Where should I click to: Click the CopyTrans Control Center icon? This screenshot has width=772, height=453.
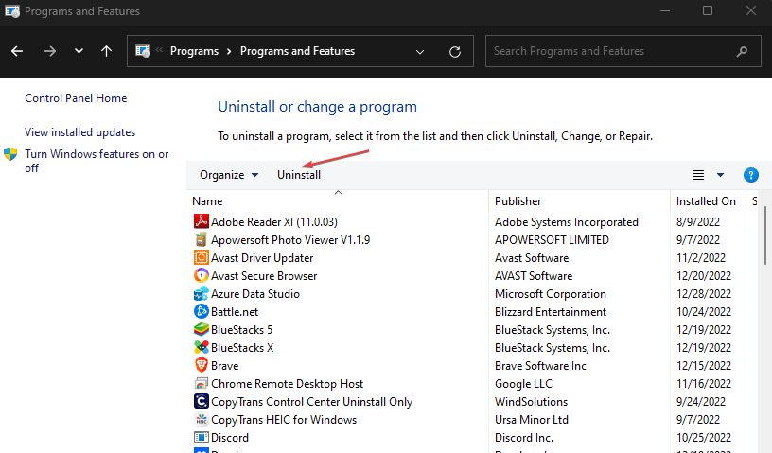click(201, 401)
